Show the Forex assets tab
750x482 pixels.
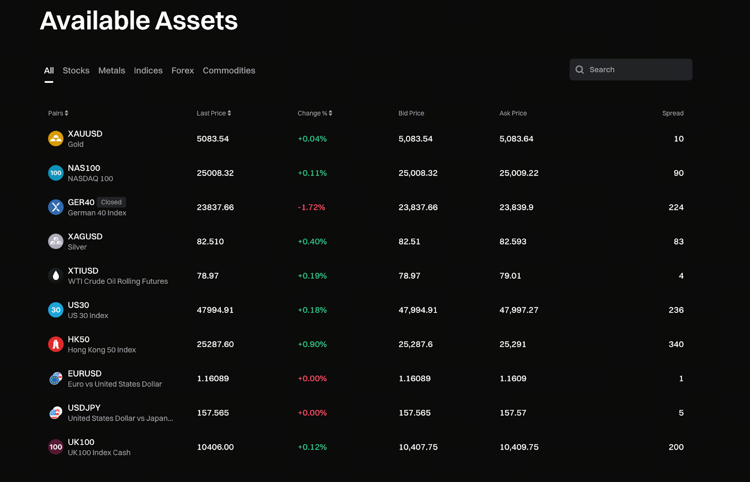click(182, 71)
